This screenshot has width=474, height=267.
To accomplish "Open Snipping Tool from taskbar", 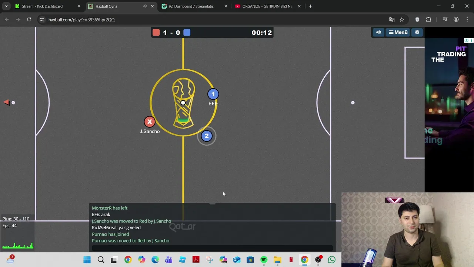I will click(x=210, y=260).
